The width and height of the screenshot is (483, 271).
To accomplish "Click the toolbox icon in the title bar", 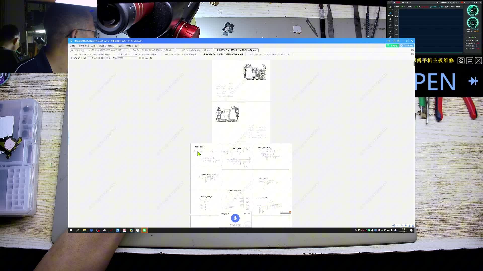I will tap(389, 41).
